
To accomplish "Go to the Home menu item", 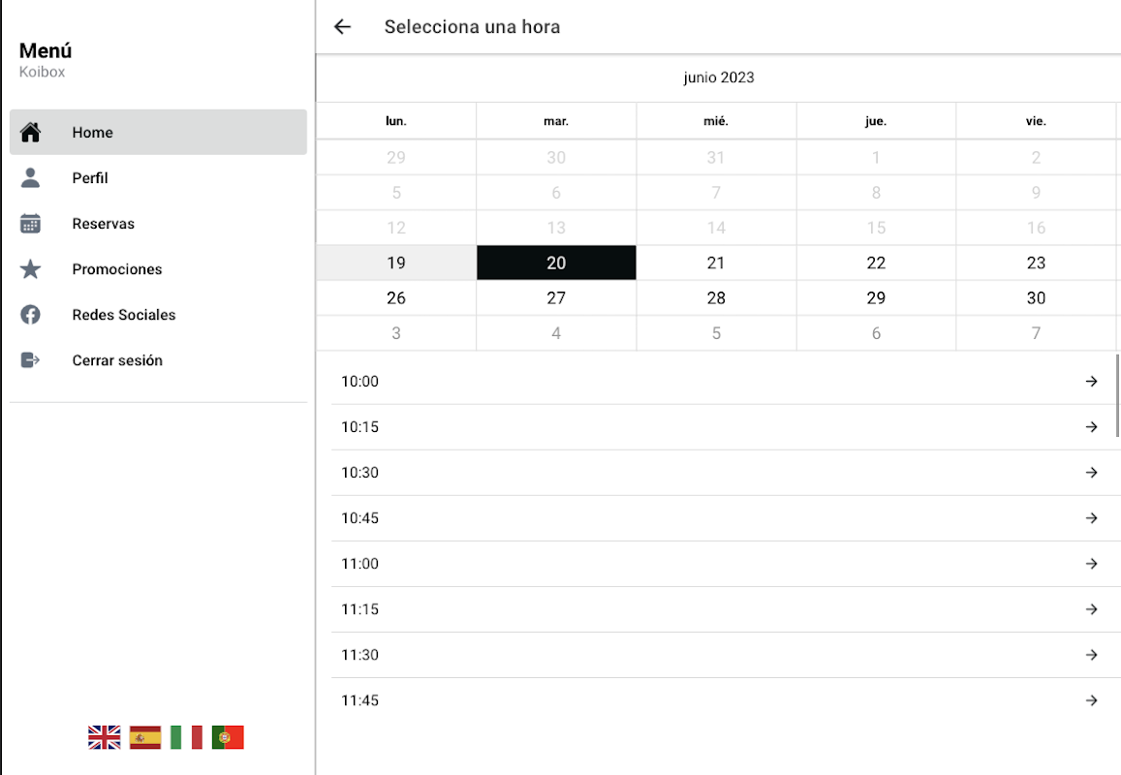I will 158,133.
